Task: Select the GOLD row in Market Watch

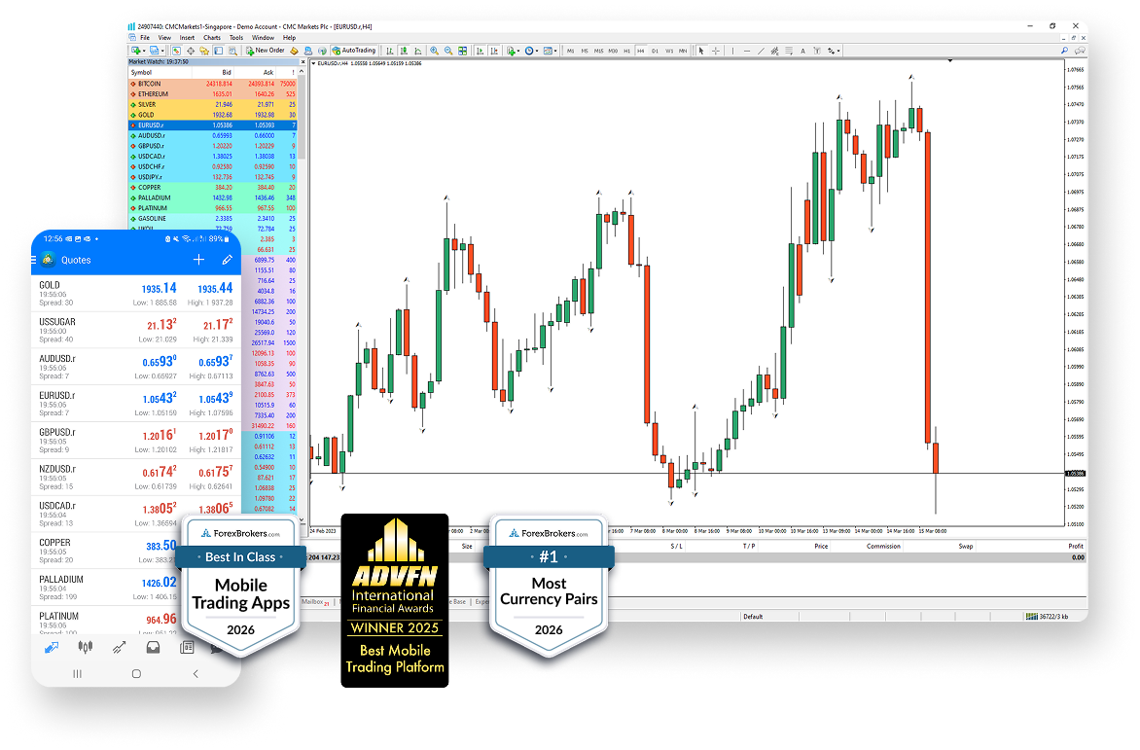Action: (x=213, y=115)
